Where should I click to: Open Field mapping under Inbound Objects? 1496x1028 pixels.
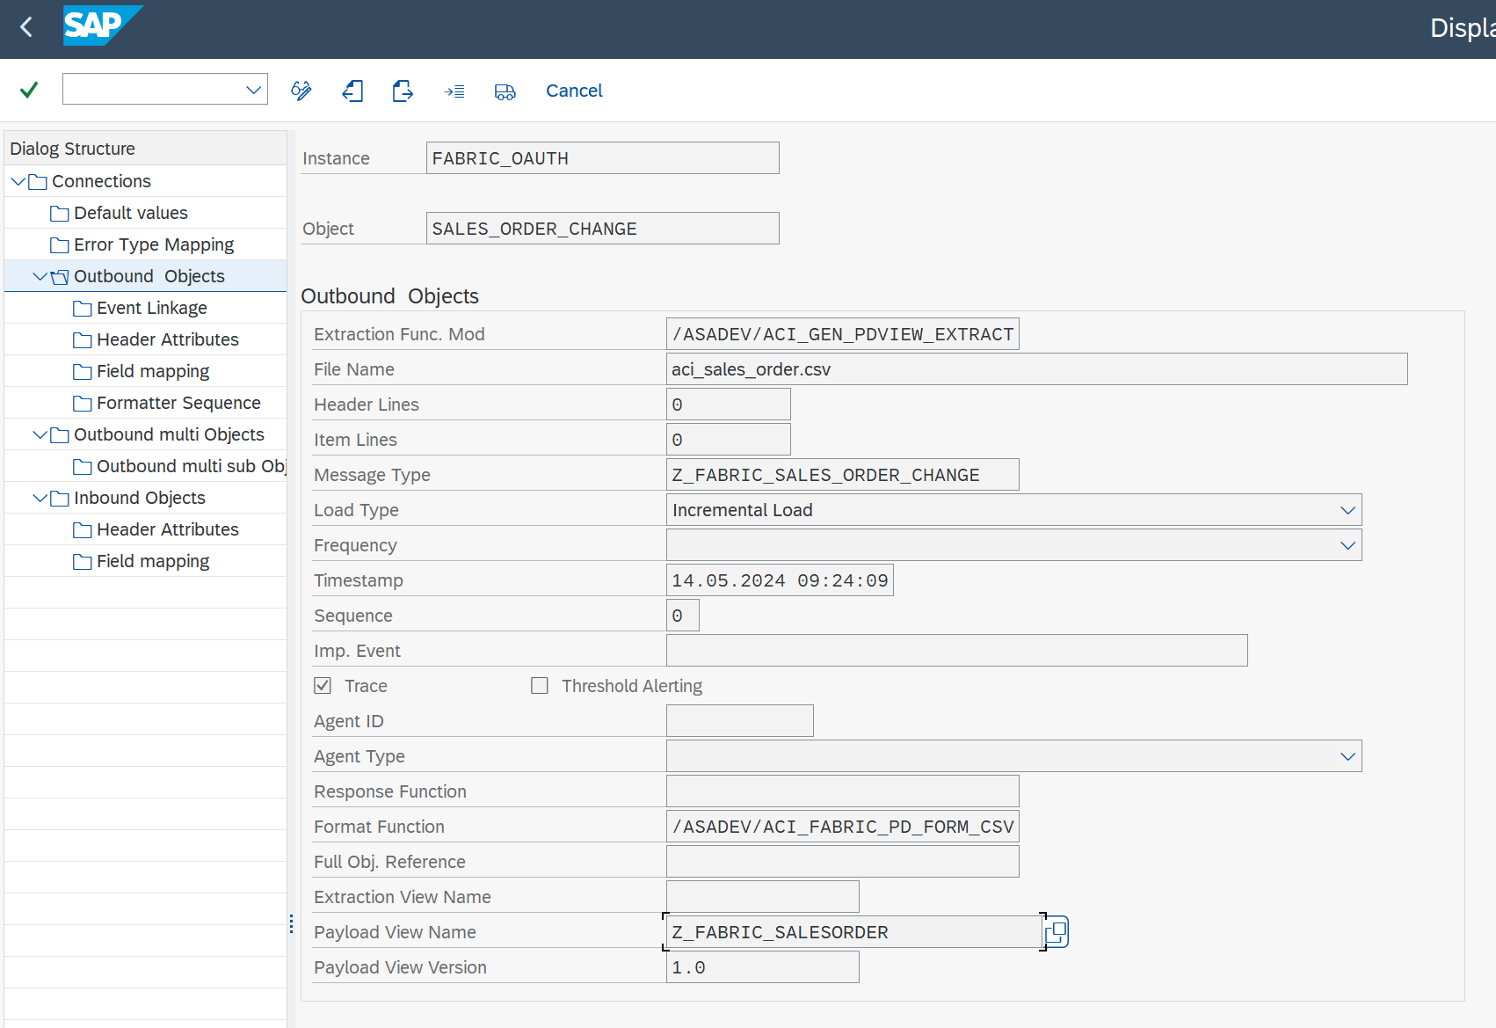[x=153, y=561]
